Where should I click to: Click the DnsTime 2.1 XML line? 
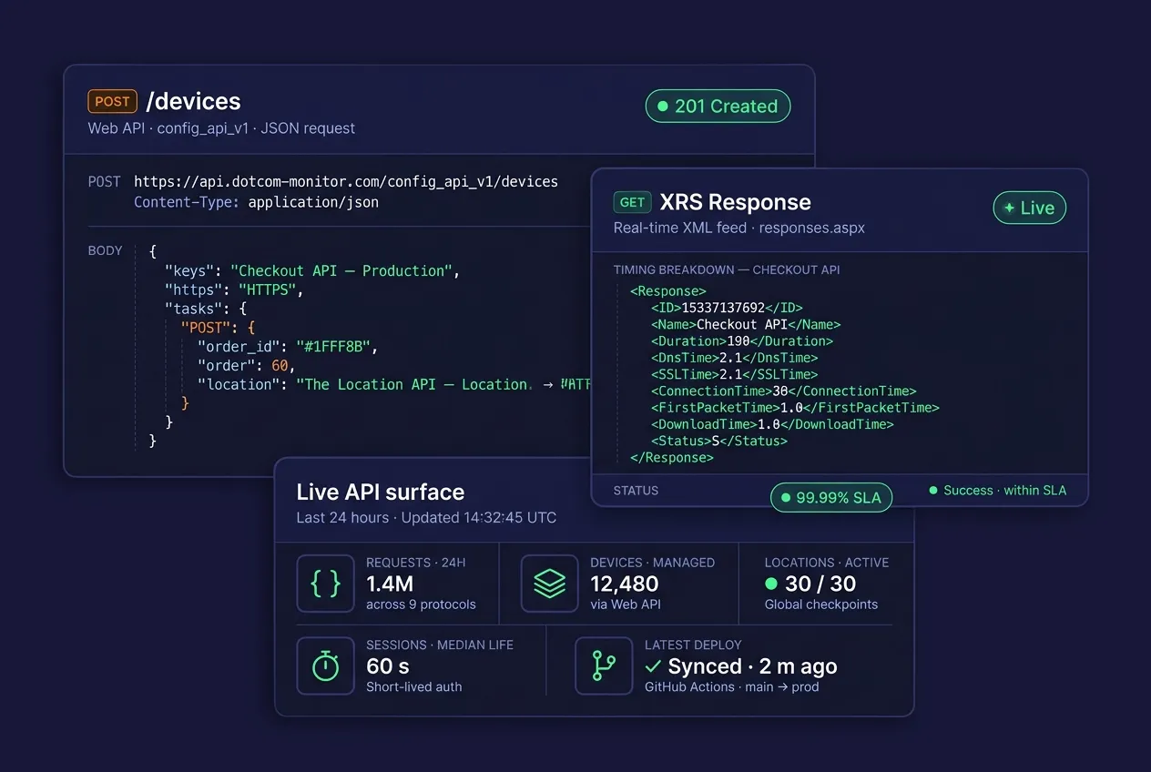[734, 358]
